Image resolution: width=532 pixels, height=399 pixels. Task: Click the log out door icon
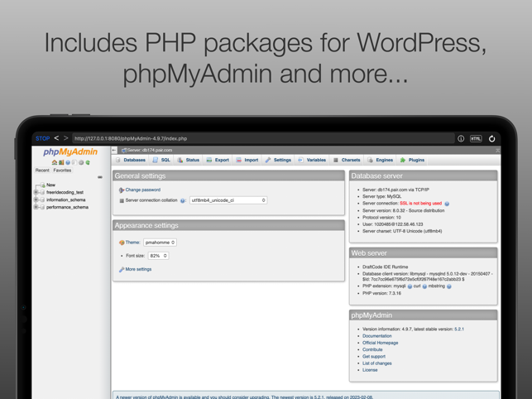click(61, 162)
